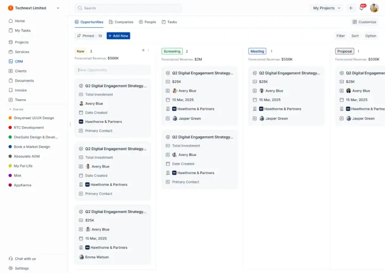Click the Invoice sidebar icon
Image resolution: width=385 pixels, height=273 pixels.
[x=11, y=90]
